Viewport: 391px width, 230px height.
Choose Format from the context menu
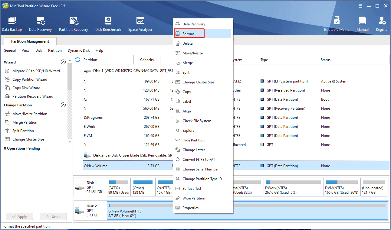click(203, 34)
